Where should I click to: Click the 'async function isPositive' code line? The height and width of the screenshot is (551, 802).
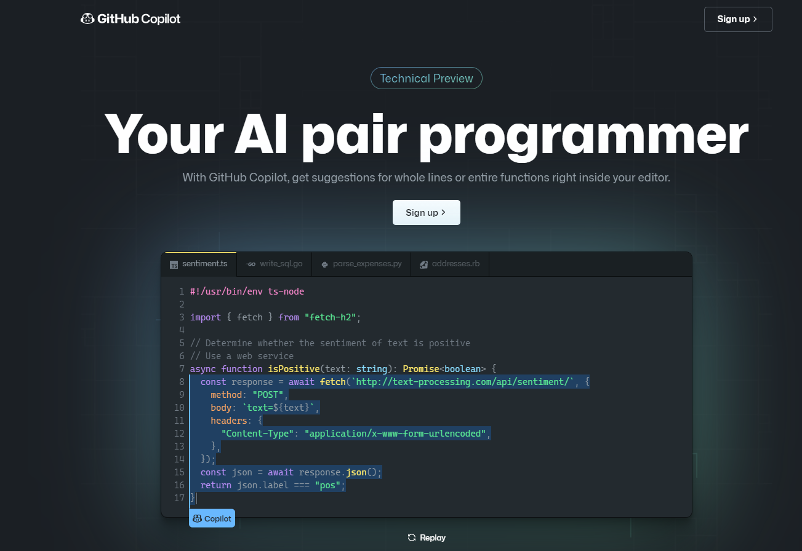point(343,369)
